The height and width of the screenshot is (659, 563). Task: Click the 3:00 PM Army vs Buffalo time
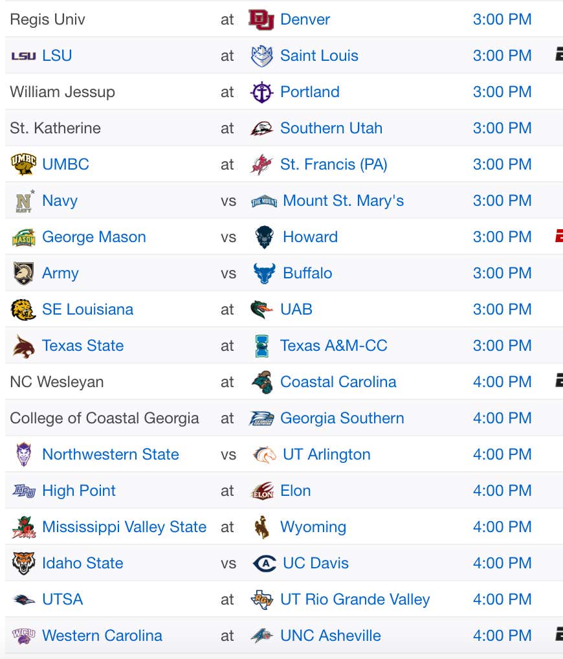(x=502, y=273)
